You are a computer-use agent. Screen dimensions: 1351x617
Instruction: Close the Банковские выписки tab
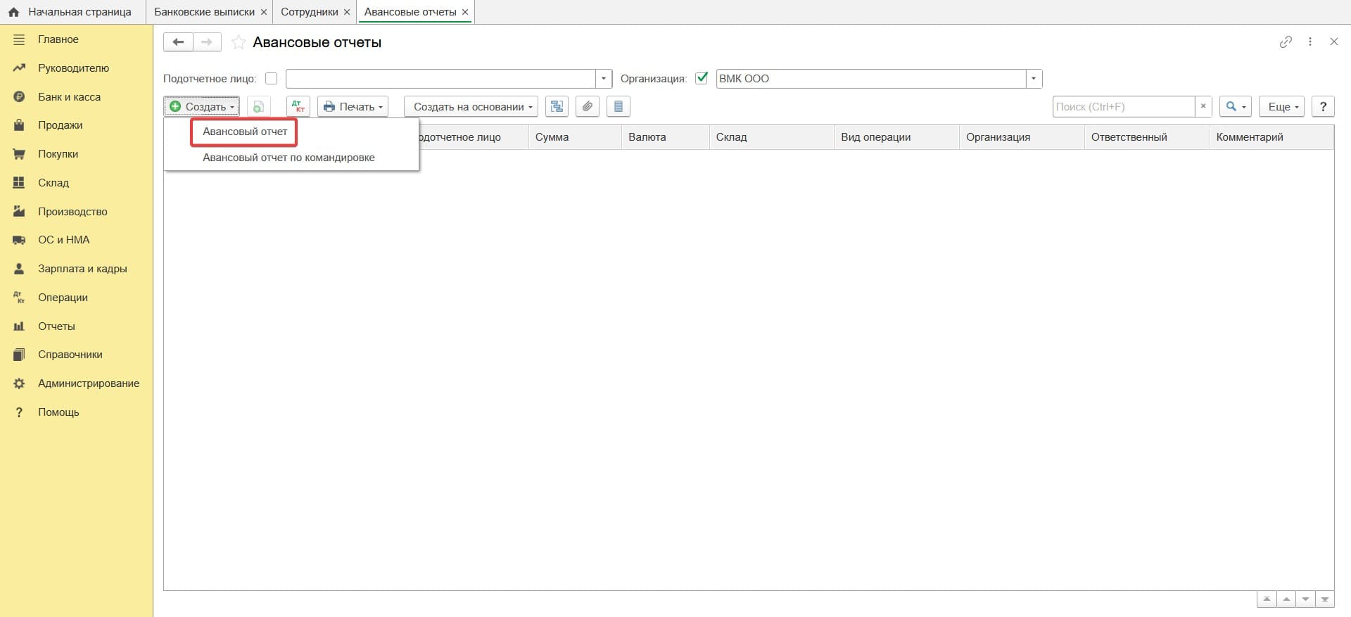pos(264,12)
